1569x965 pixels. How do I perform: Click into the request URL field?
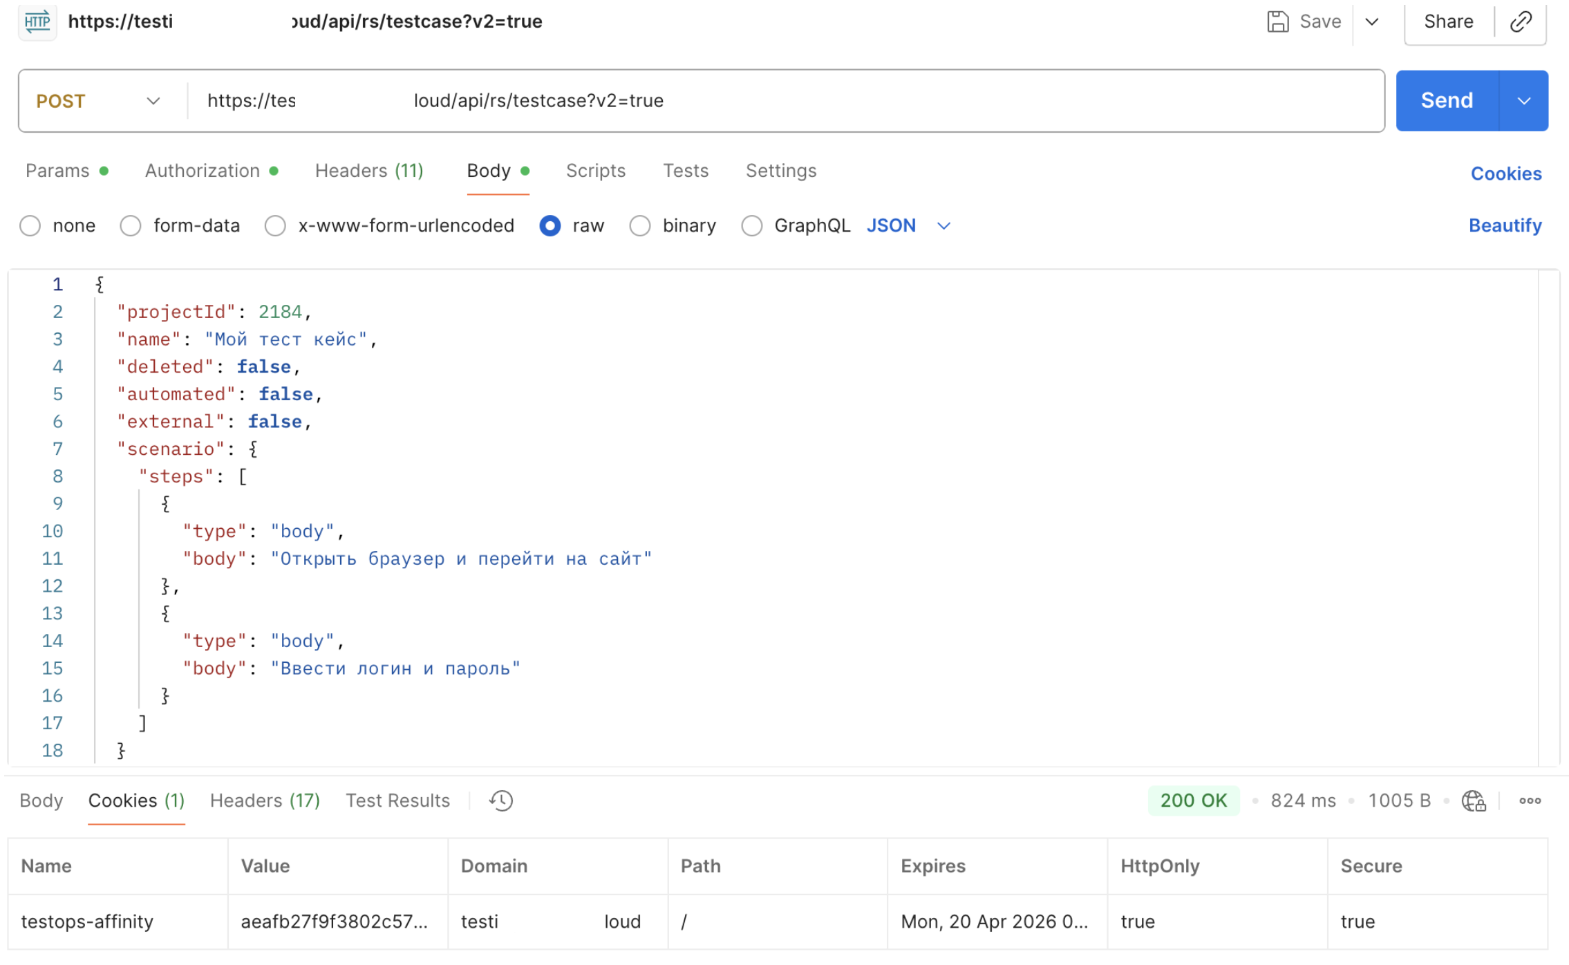pyautogui.click(x=786, y=101)
